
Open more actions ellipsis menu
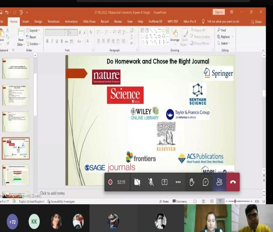178,182
